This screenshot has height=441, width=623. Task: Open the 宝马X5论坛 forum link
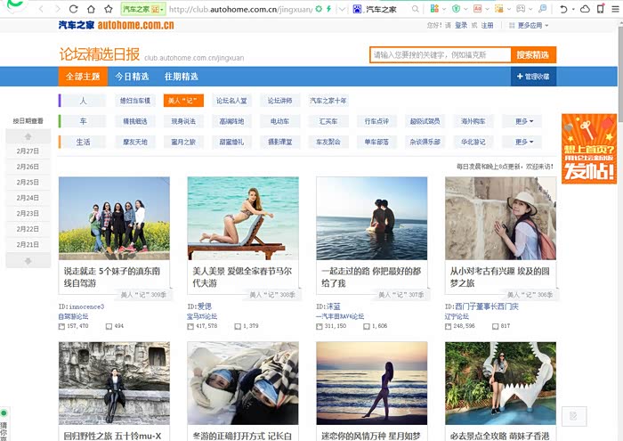coord(202,316)
